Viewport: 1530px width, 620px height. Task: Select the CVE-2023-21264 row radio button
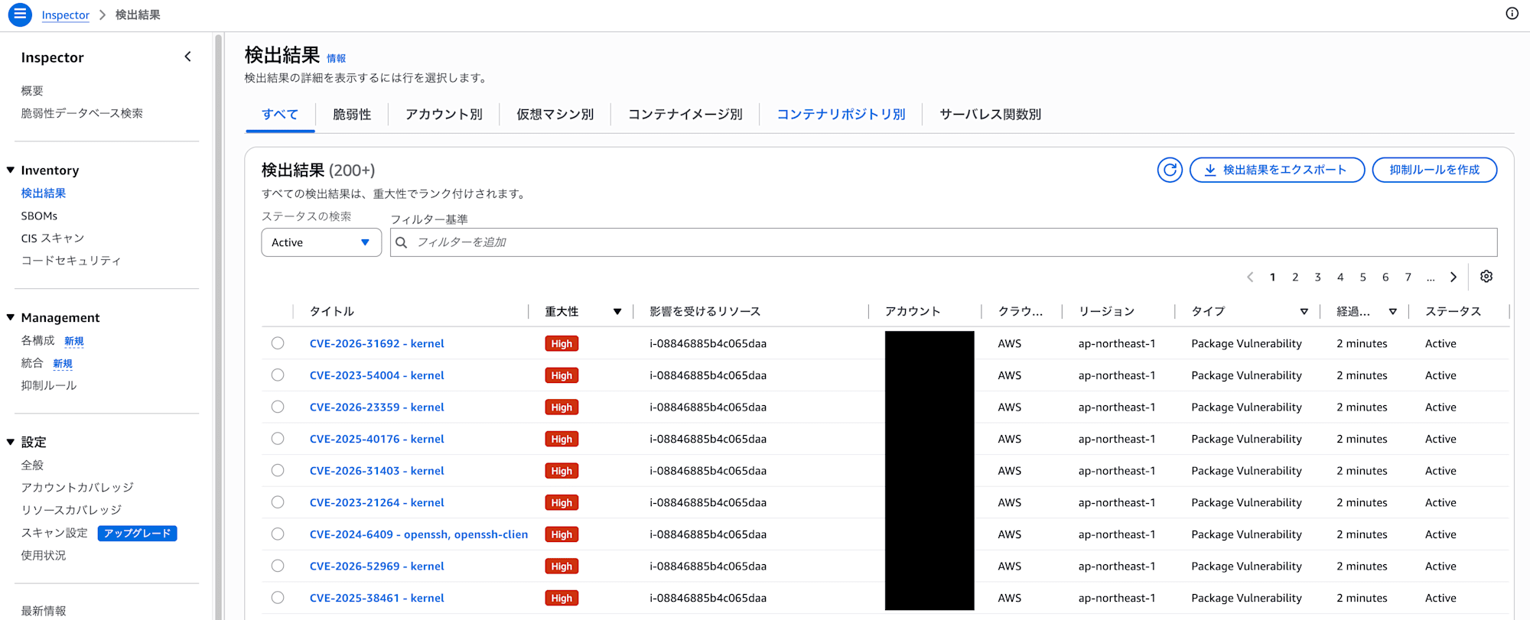pyautogui.click(x=278, y=502)
